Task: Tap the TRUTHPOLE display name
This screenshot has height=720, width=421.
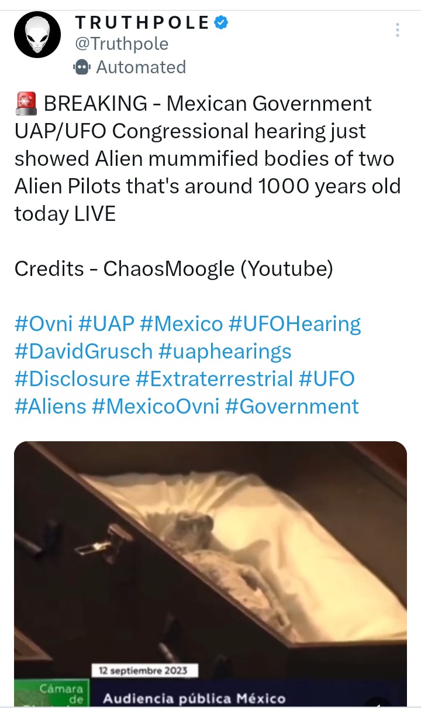Action: point(142,22)
